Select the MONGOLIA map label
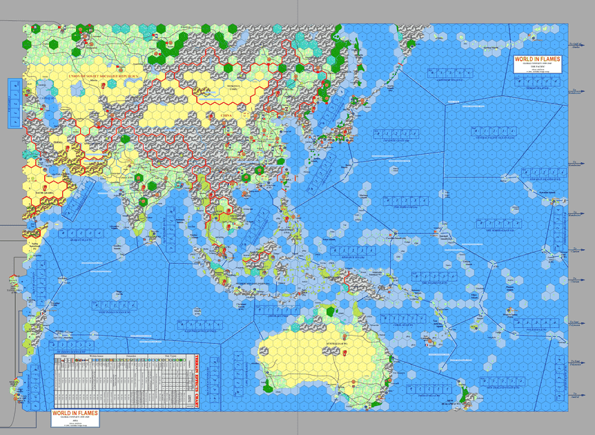This screenshot has width=595, height=435. tap(233, 86)
